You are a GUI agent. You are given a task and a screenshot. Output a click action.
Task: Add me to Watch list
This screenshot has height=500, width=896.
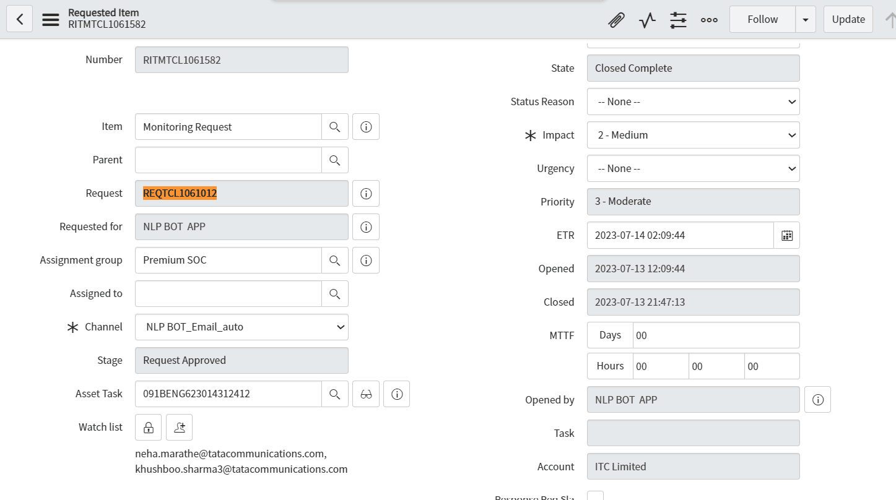[180, 428]
